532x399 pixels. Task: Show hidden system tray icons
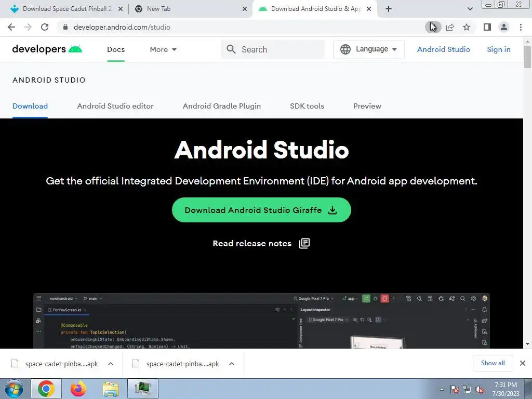pos(442,389)
